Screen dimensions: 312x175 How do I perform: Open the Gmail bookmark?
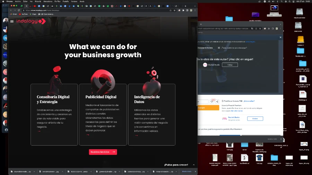[14, 14]
